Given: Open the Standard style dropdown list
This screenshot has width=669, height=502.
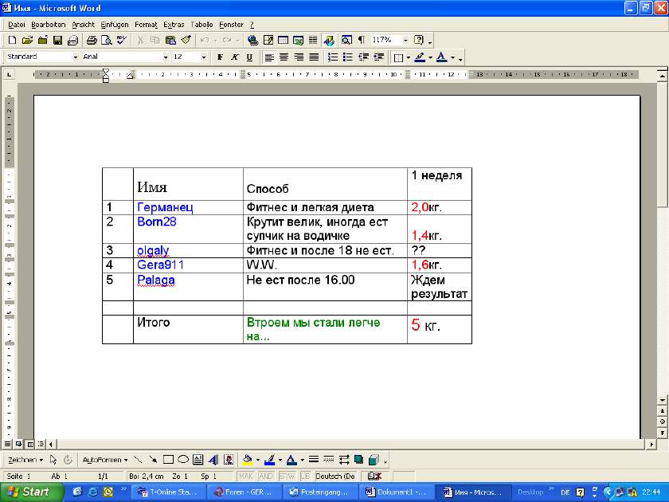Looking at the screenshot, I should (x=76, y=57).
